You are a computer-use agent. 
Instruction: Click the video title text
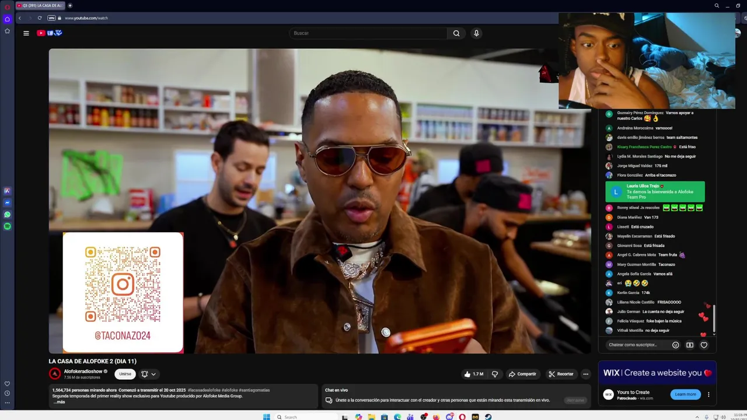(x=92, y=362)
